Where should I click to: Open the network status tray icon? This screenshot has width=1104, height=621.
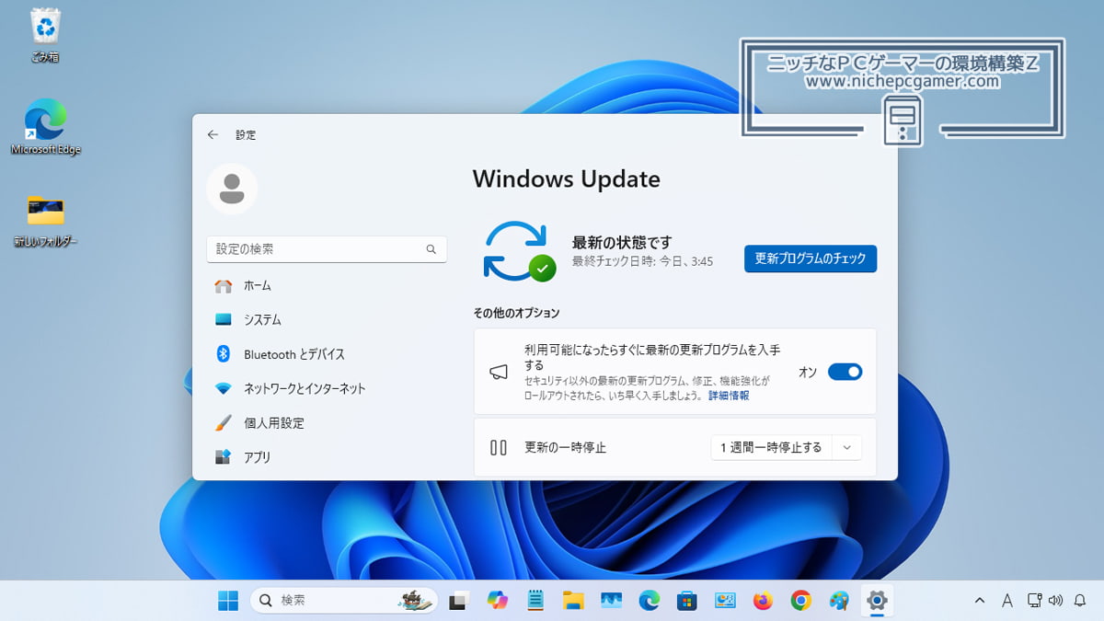pos(1035,601)
